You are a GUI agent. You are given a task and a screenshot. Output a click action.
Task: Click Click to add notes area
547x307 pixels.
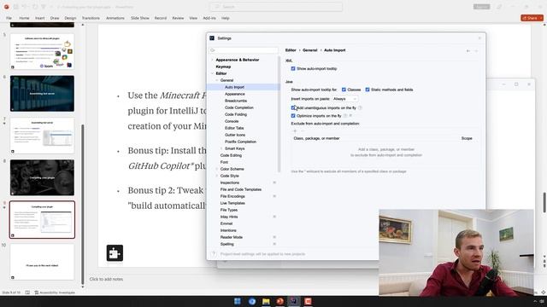pyautogui.click(x=106, y=279)
